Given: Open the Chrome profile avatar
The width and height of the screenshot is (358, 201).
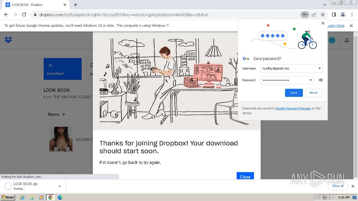Looking at the screenshot, I should click(343, 15).
